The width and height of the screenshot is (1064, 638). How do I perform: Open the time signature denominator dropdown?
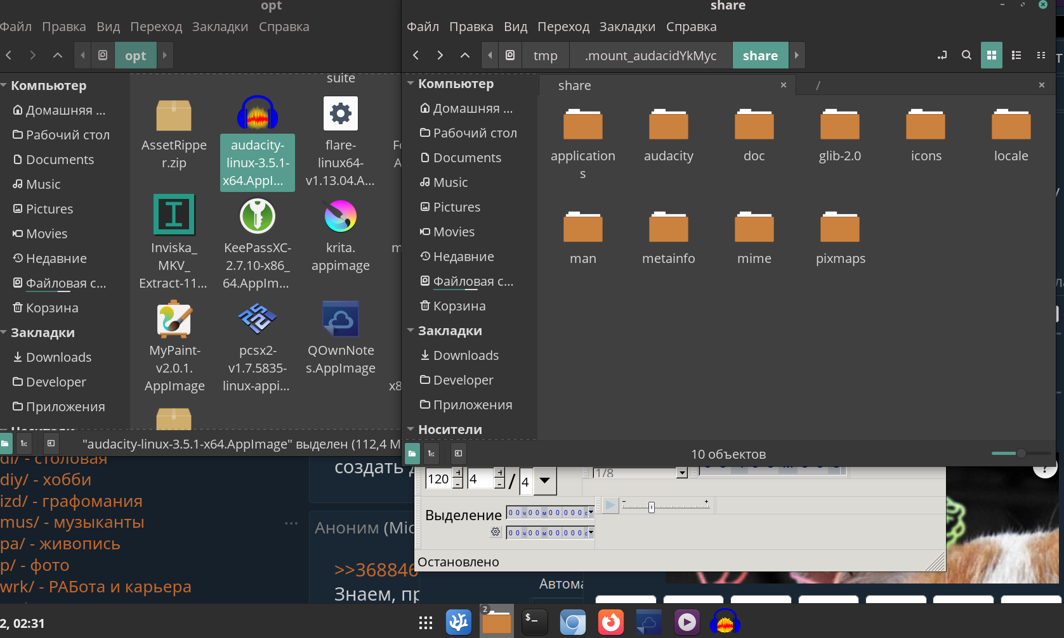544,481
